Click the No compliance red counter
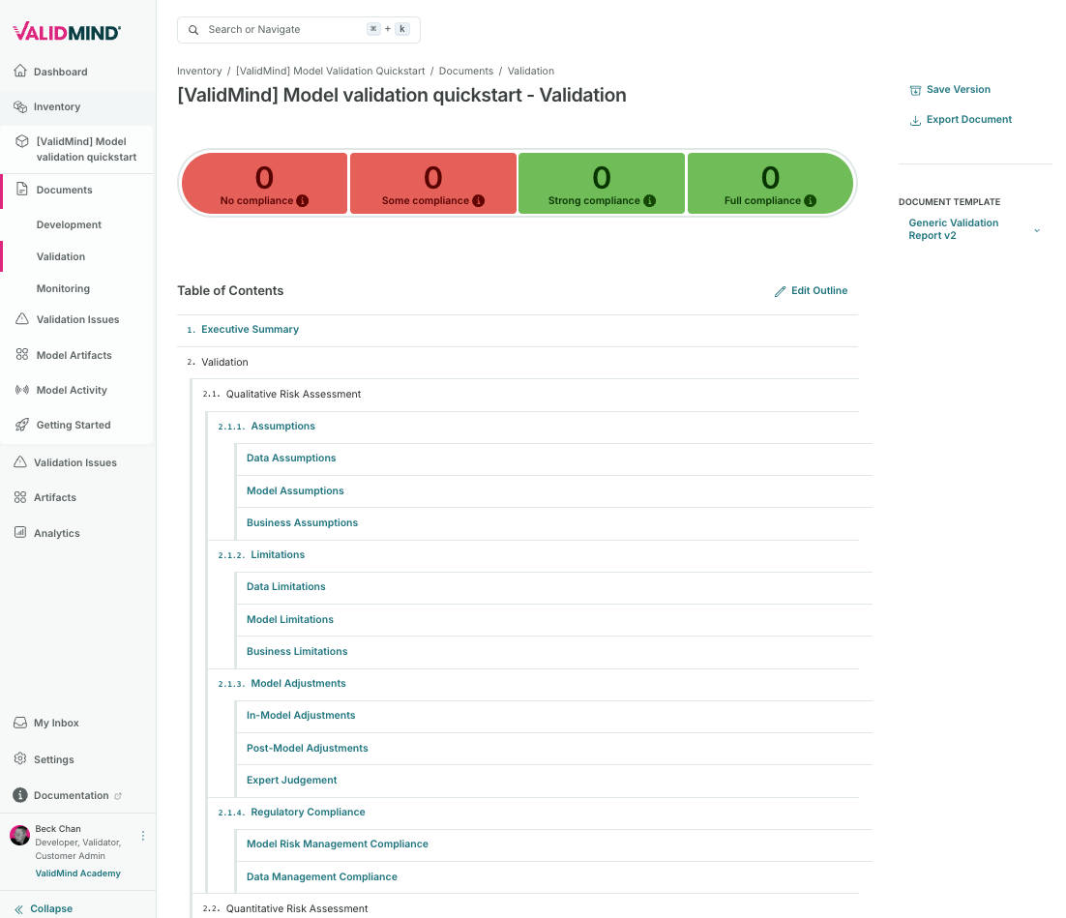1066x918 pixels. (x=264, y=183)
